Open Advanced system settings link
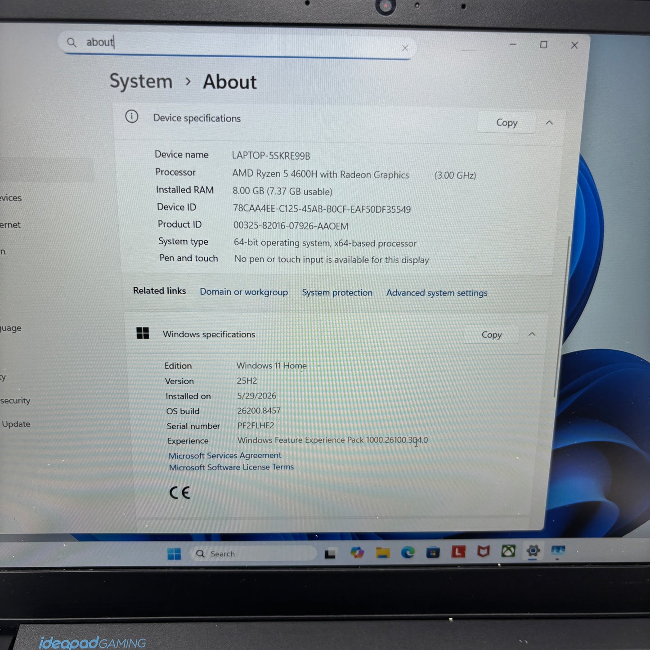The width and height of the screenshot is (650, 650). coord(437,293)
